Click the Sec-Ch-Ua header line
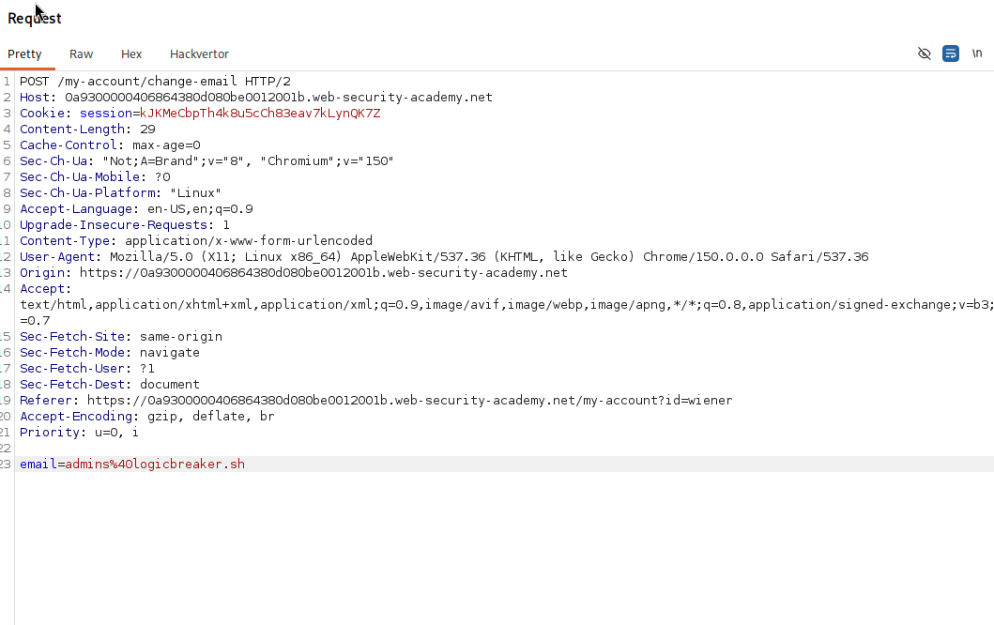 [206, 161]
